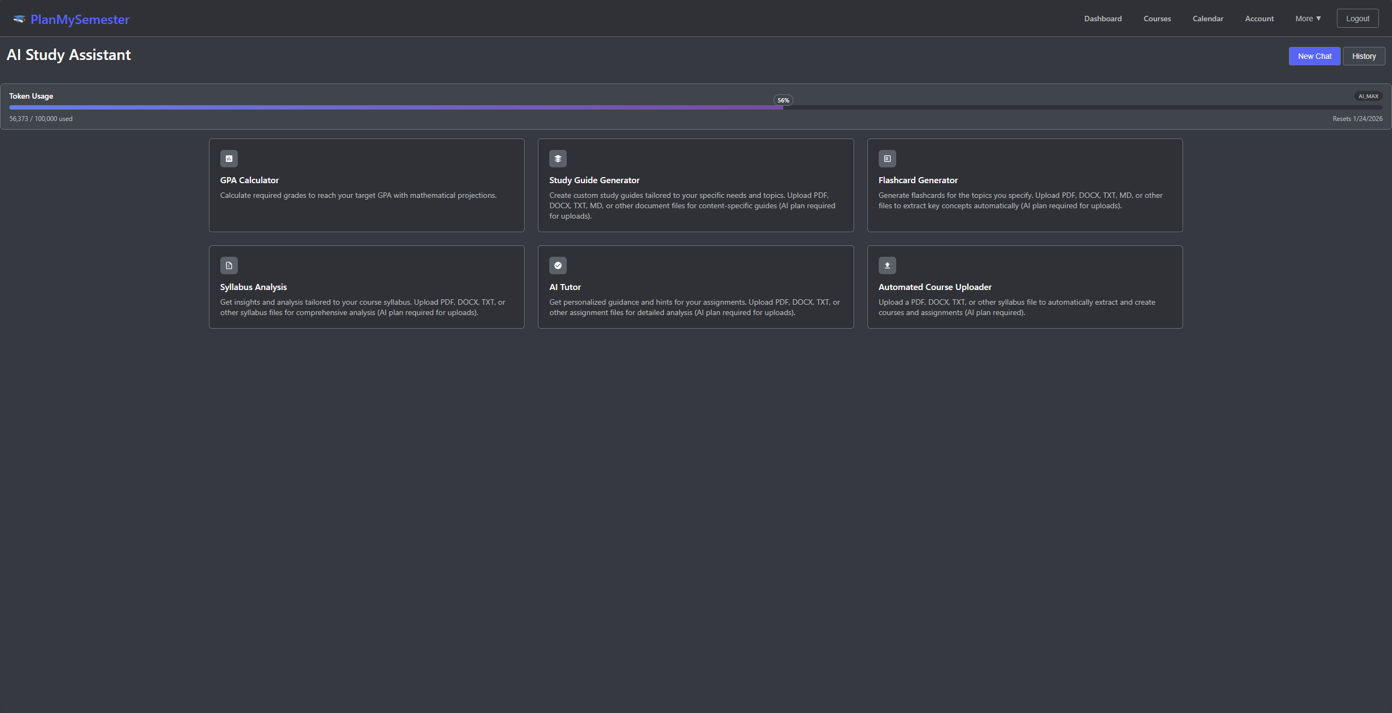Image resolution: width=1392 pixels, height=713 pixels.
Task: Start a New Chat
Action: pyautogui.click(x=1314, y=56)
